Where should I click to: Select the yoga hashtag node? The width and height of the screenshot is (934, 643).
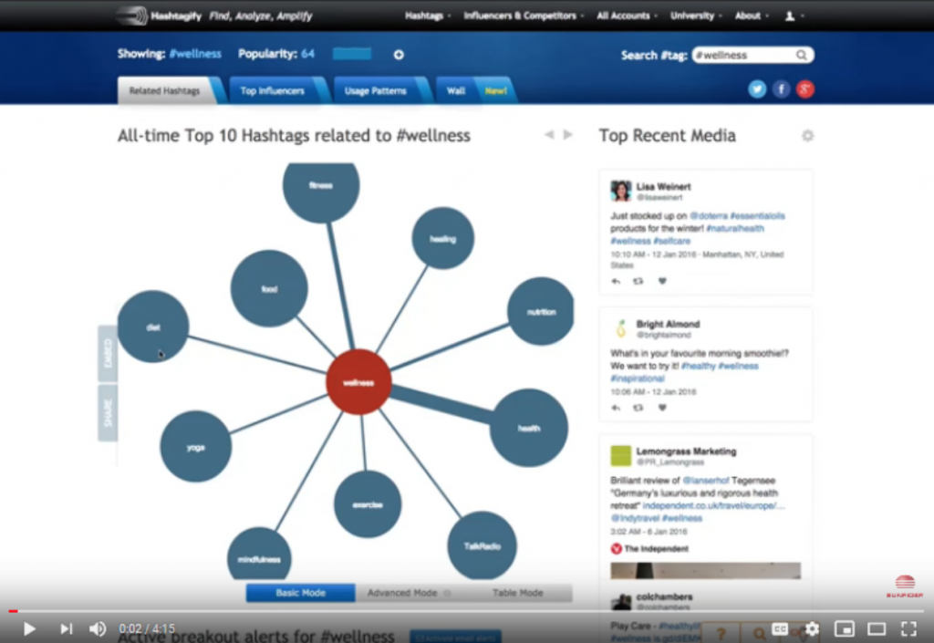point(195,447)
